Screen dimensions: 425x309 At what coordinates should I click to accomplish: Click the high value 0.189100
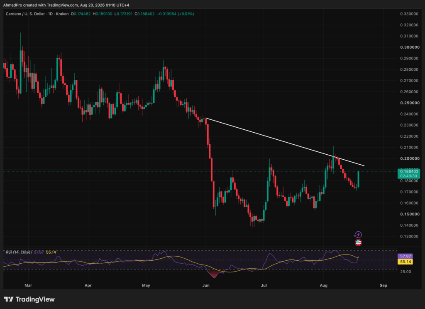point(104,14)
